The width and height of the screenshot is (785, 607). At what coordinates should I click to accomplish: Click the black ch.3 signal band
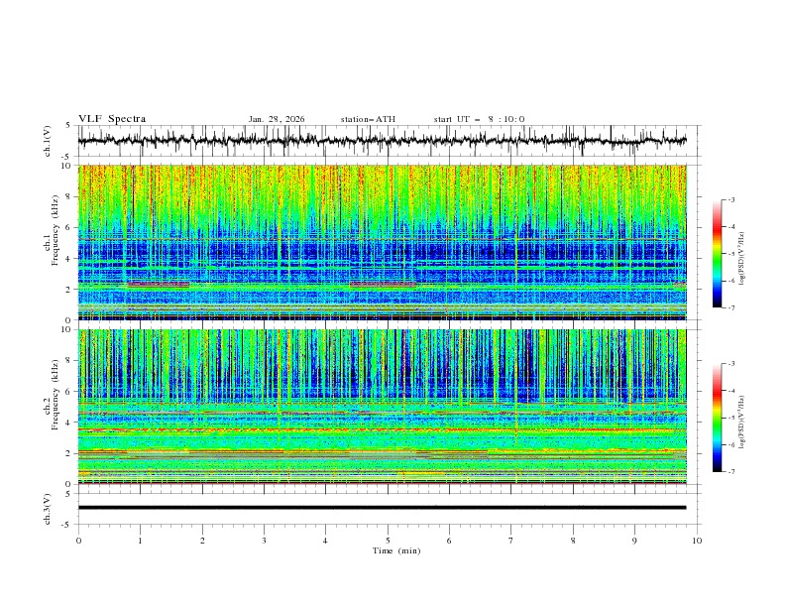click(383, 508)
